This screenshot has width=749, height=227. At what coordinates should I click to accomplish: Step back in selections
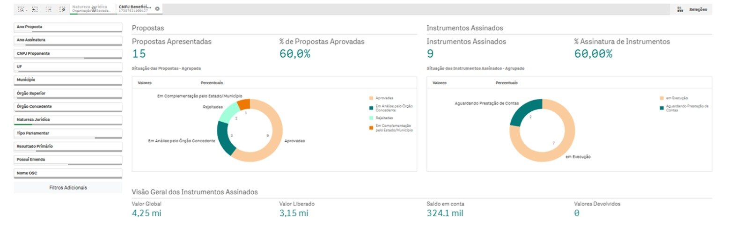tap(35, 9)
